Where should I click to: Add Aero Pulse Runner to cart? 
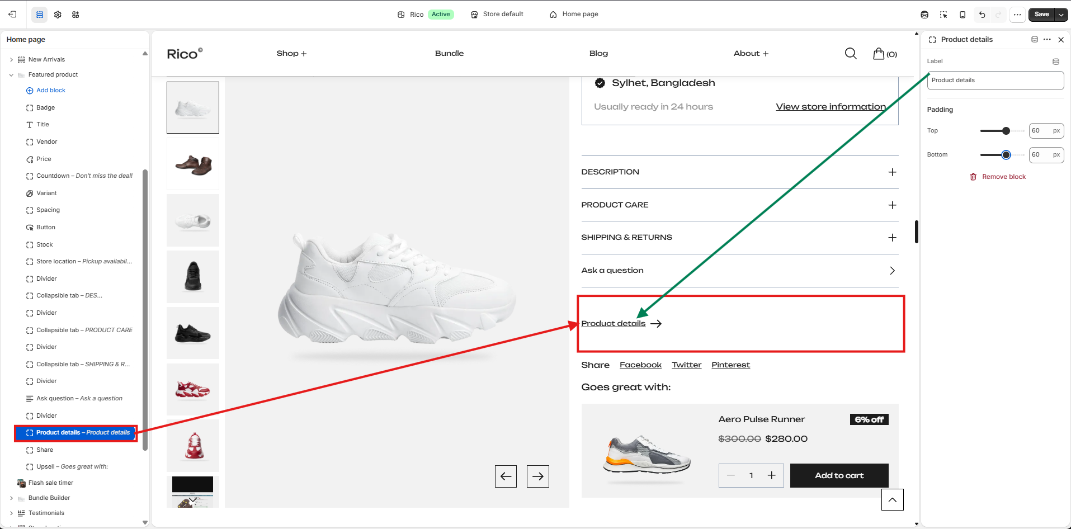(x=839, y=475)
